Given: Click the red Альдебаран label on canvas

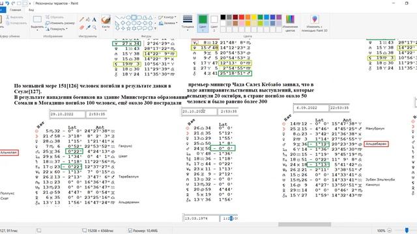Looking at the screenshot, I should 376,144.
